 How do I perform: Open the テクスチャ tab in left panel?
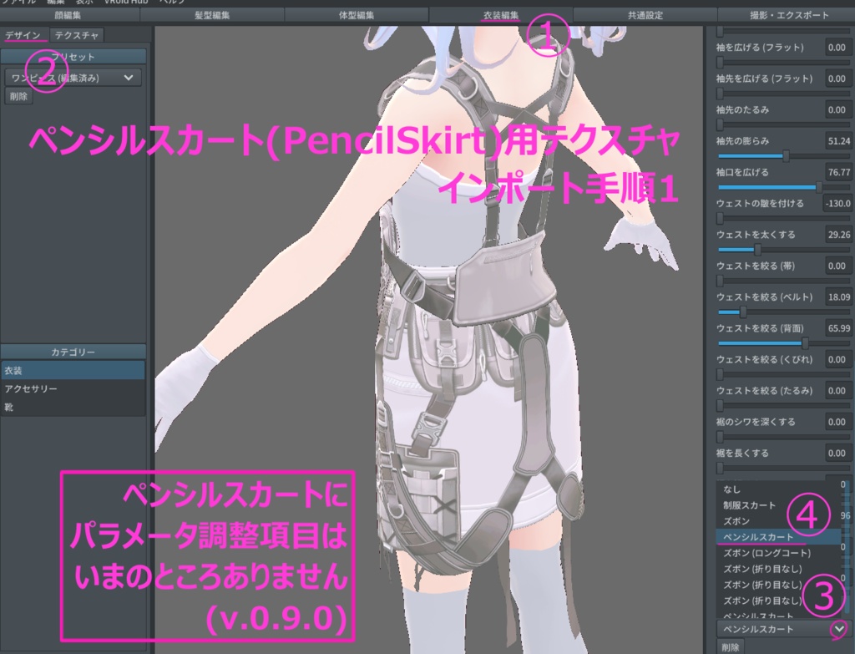(x=78, y=35)
